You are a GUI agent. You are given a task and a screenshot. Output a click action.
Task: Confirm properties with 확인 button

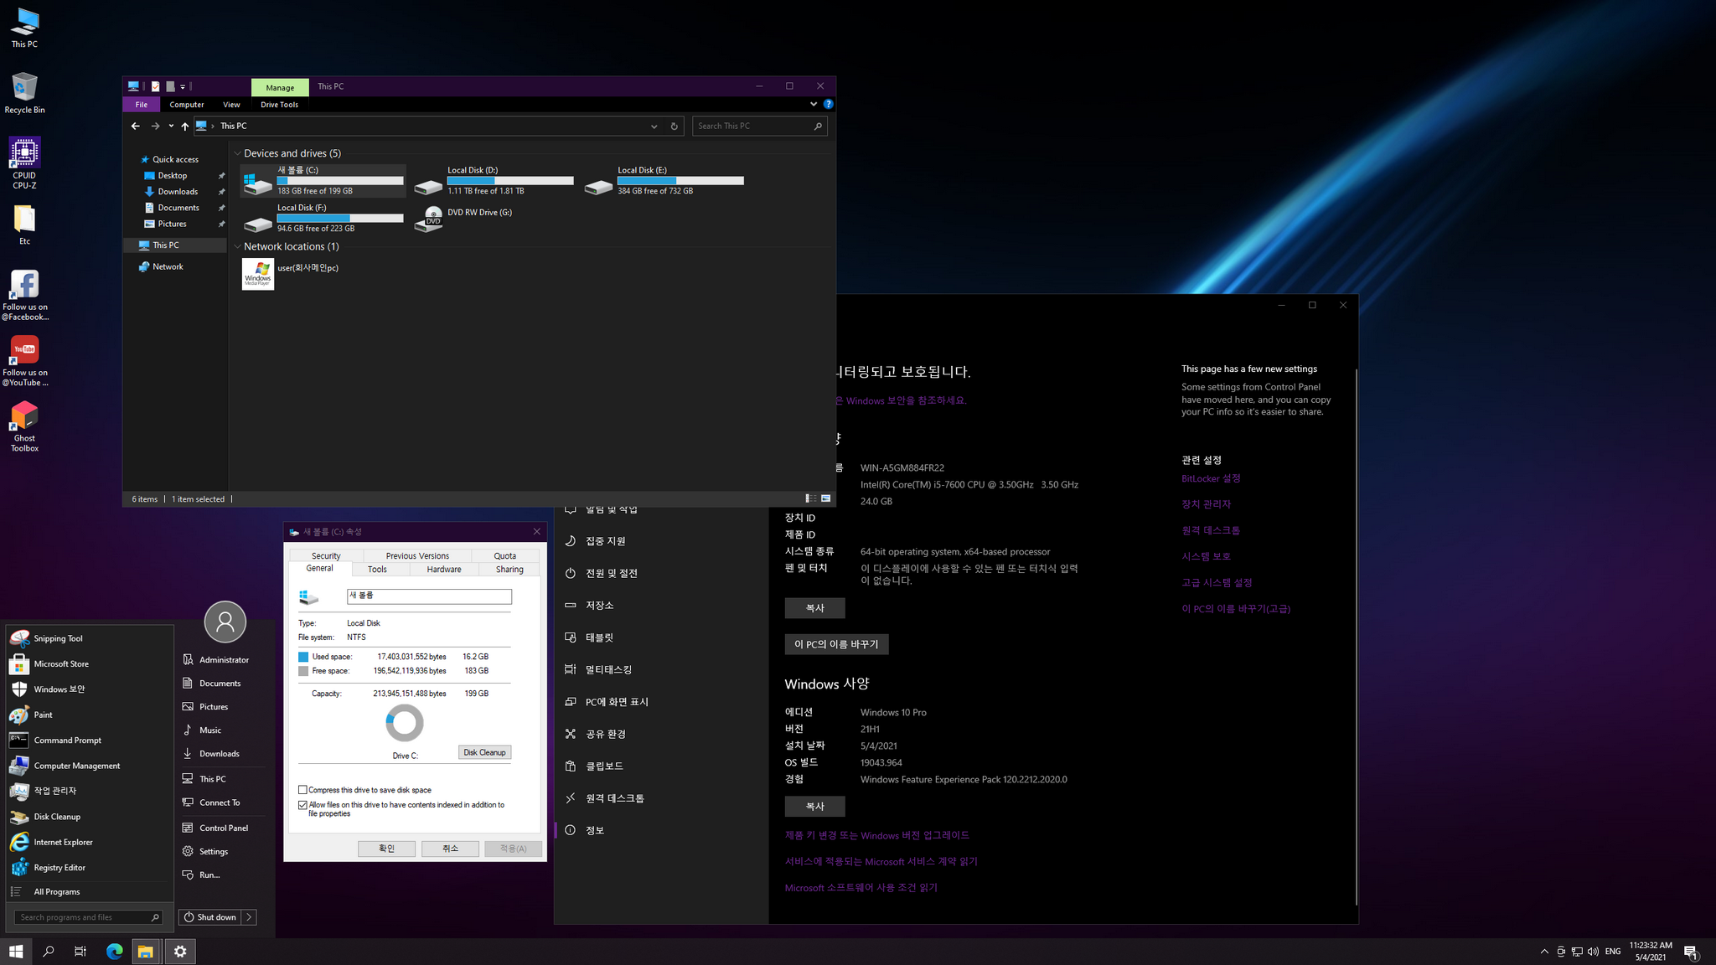point(386,849)
